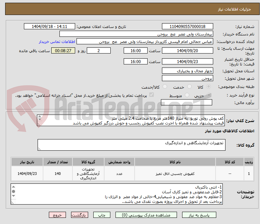Screen dimensions: 260x224
Task: Click the response deadline time 16:00 field
Action: coord(136,50)
